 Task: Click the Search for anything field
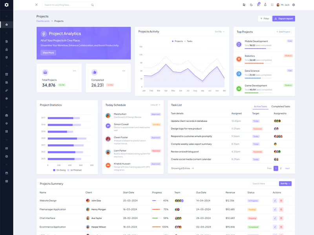[x=67, y=5]
